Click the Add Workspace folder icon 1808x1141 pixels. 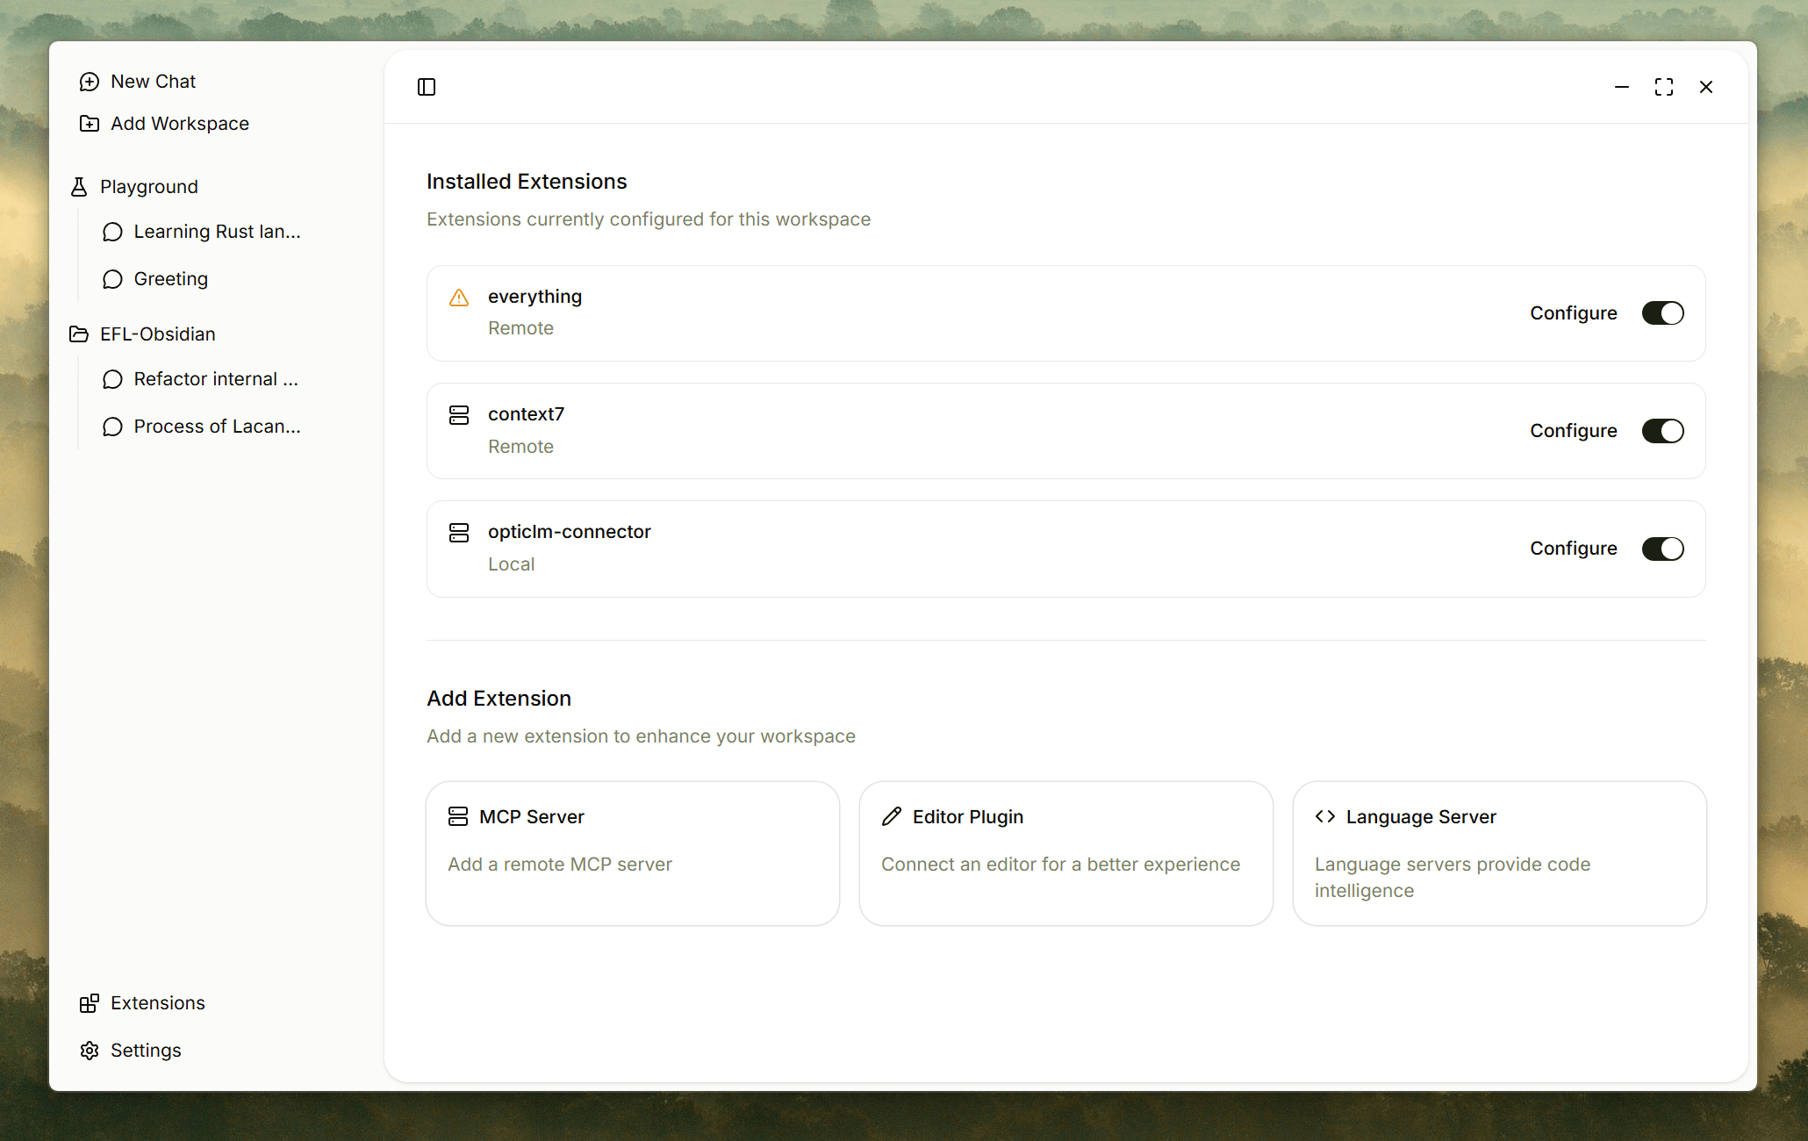pyautogui.click(x=90, y=124)
